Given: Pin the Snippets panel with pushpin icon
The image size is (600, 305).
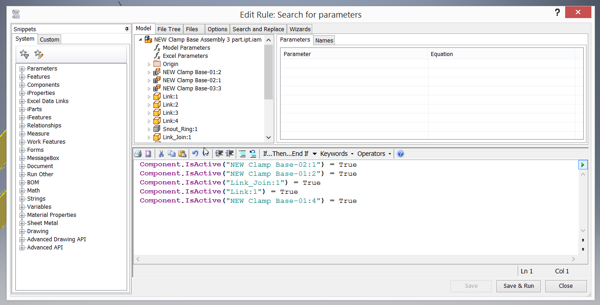Looking at the screenshot, I should (x=127, y=29).
